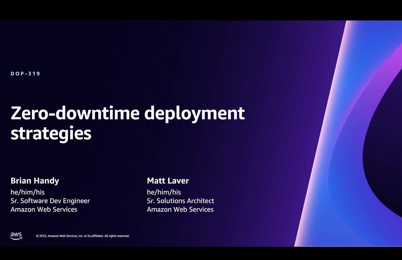Click the AWS logo

tap(16, 236)
